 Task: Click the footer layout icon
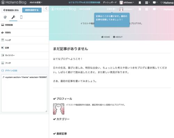point(3,63)
